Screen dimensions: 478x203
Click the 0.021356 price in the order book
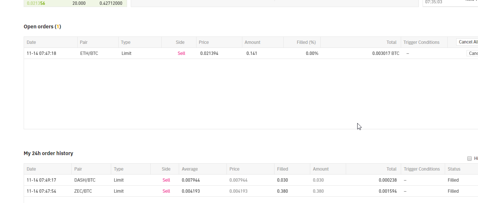coord(36,3)
